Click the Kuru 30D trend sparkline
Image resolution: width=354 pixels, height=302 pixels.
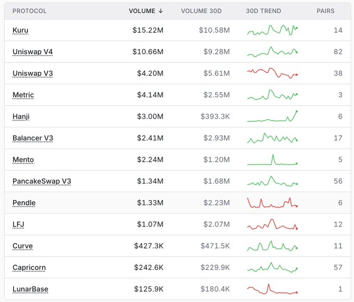pyautogui.click(x=272, y=30)
